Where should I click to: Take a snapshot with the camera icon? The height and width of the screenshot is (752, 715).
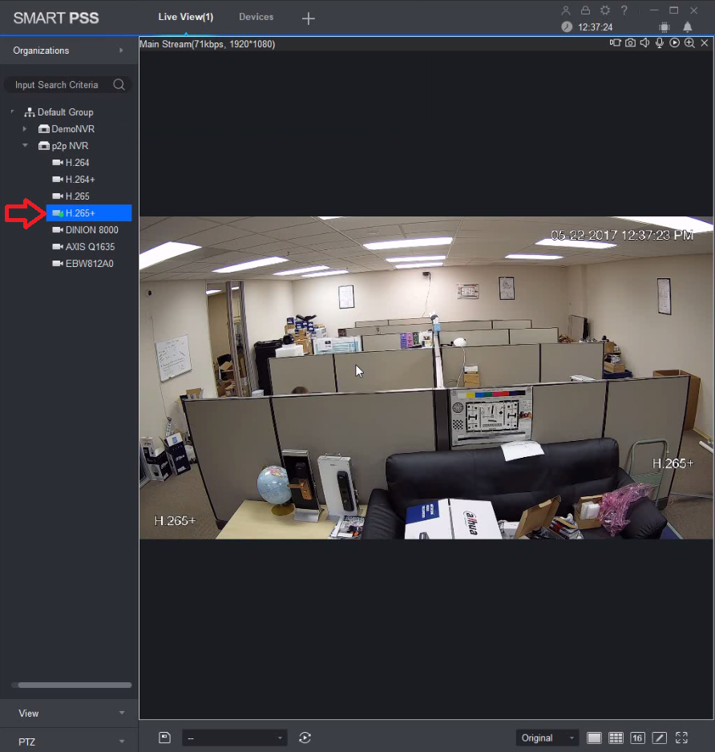pyautogui.click(x=630, y=42)
